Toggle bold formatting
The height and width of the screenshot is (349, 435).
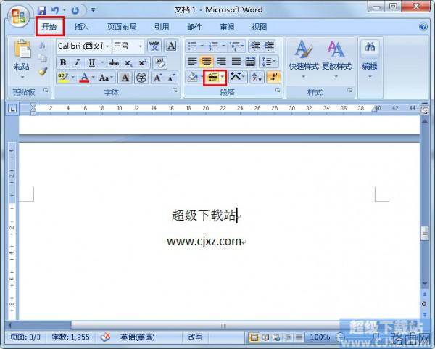63,62
